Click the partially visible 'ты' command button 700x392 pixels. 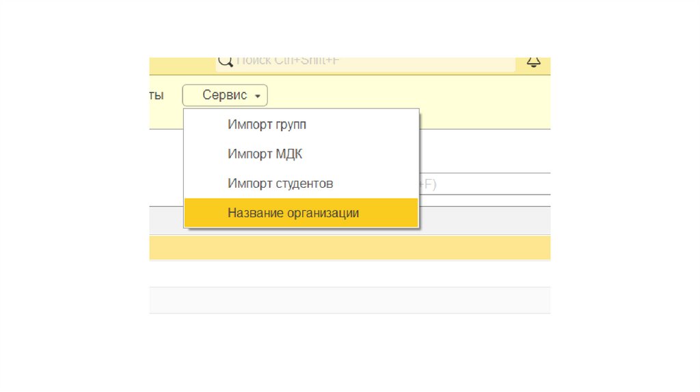157,96
